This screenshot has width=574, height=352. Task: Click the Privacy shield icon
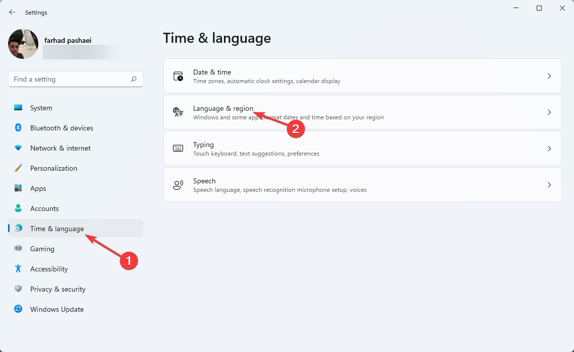pyautogui.click(x=18, y=289)
